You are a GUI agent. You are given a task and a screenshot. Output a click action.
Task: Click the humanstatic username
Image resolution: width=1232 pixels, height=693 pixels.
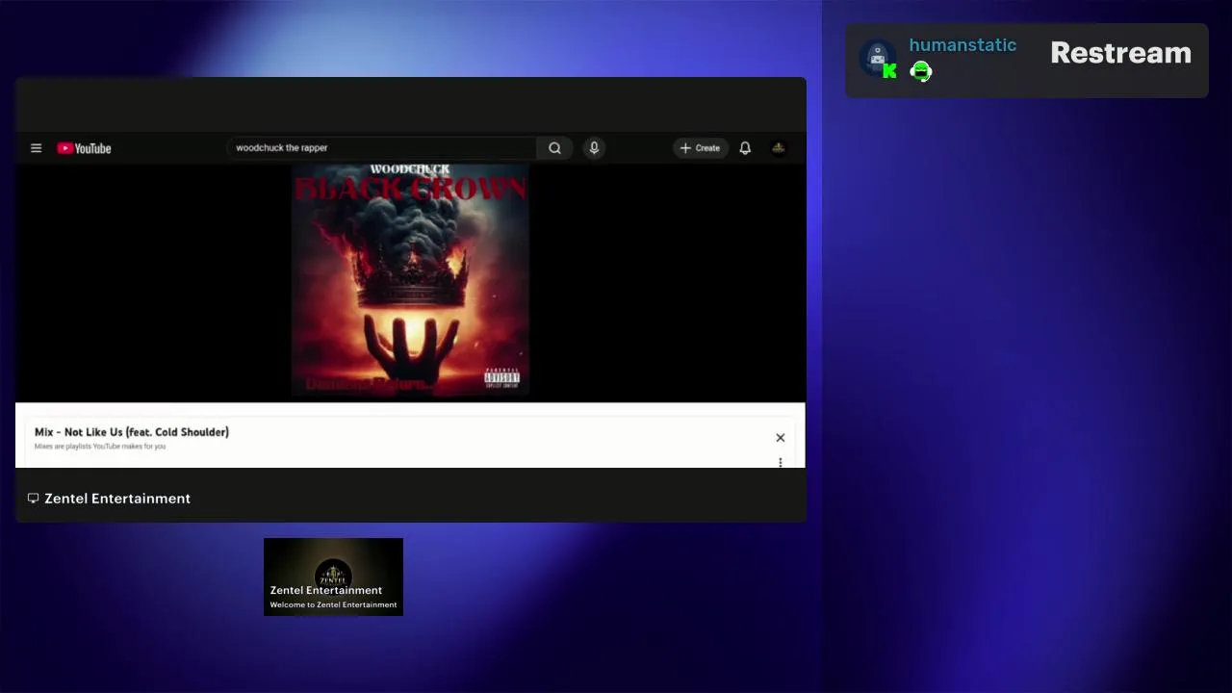pyautogui.click(x=962, y=45)
